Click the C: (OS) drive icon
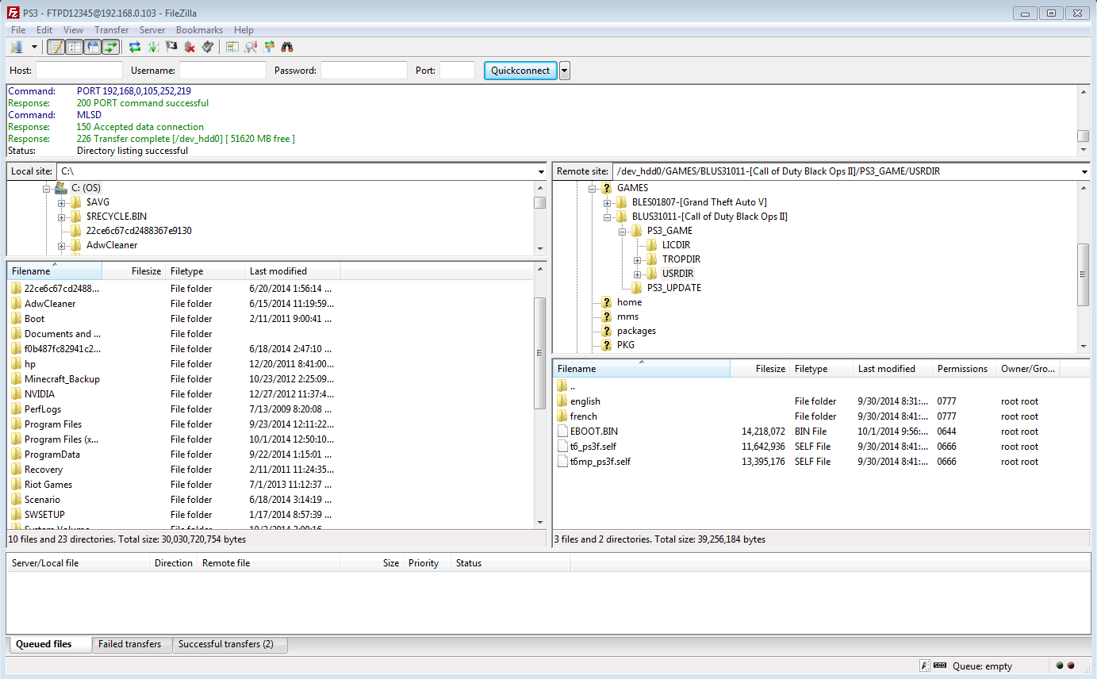 [61, 188]
